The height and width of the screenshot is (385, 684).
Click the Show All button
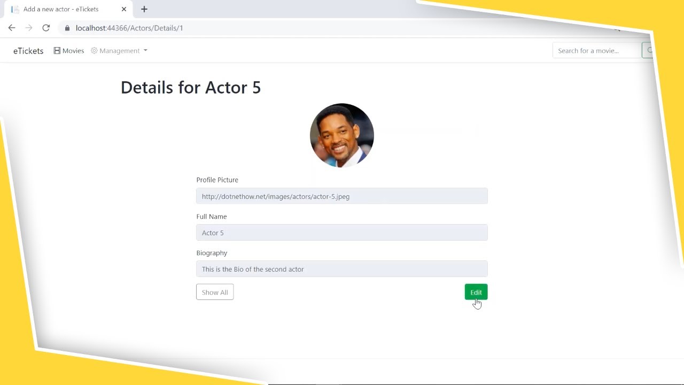[x=215, y=292]
